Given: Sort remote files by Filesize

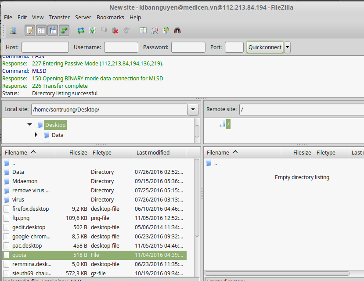Looking at the screenshot, I should [298, 152].
